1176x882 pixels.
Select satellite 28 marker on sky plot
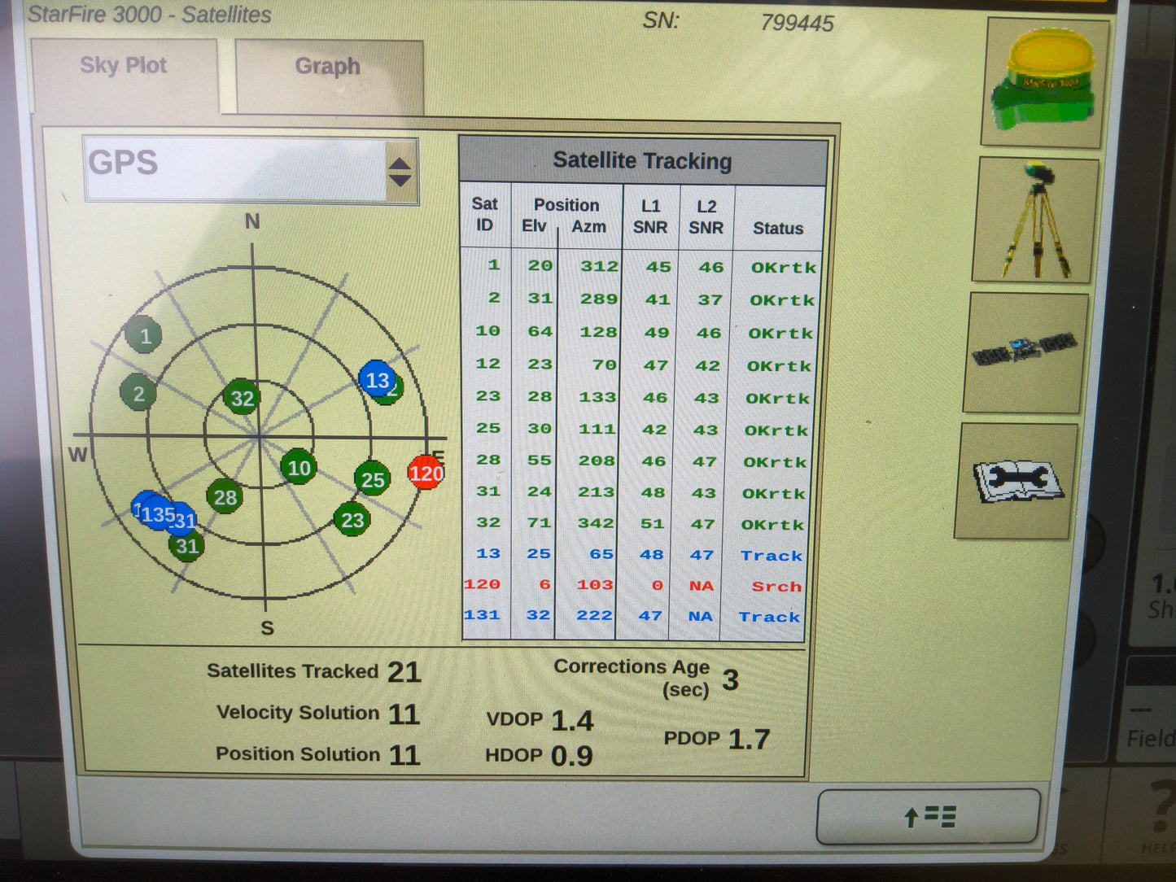pyautogui.click(x=225, y=497)
